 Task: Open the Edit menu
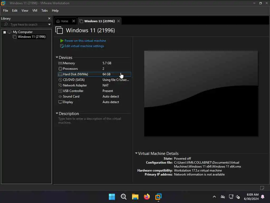point(15,11)
